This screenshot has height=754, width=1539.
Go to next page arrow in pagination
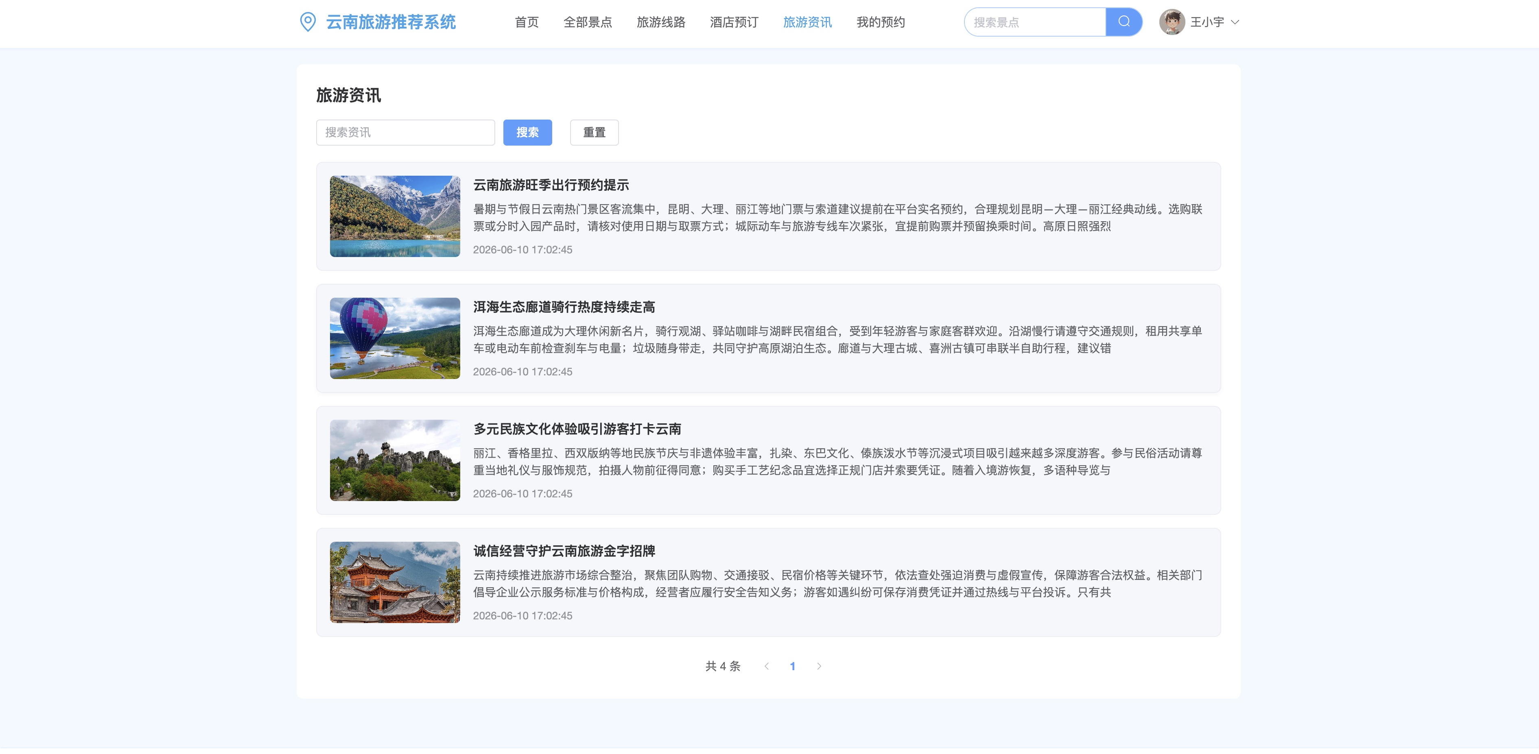point(819,666)
